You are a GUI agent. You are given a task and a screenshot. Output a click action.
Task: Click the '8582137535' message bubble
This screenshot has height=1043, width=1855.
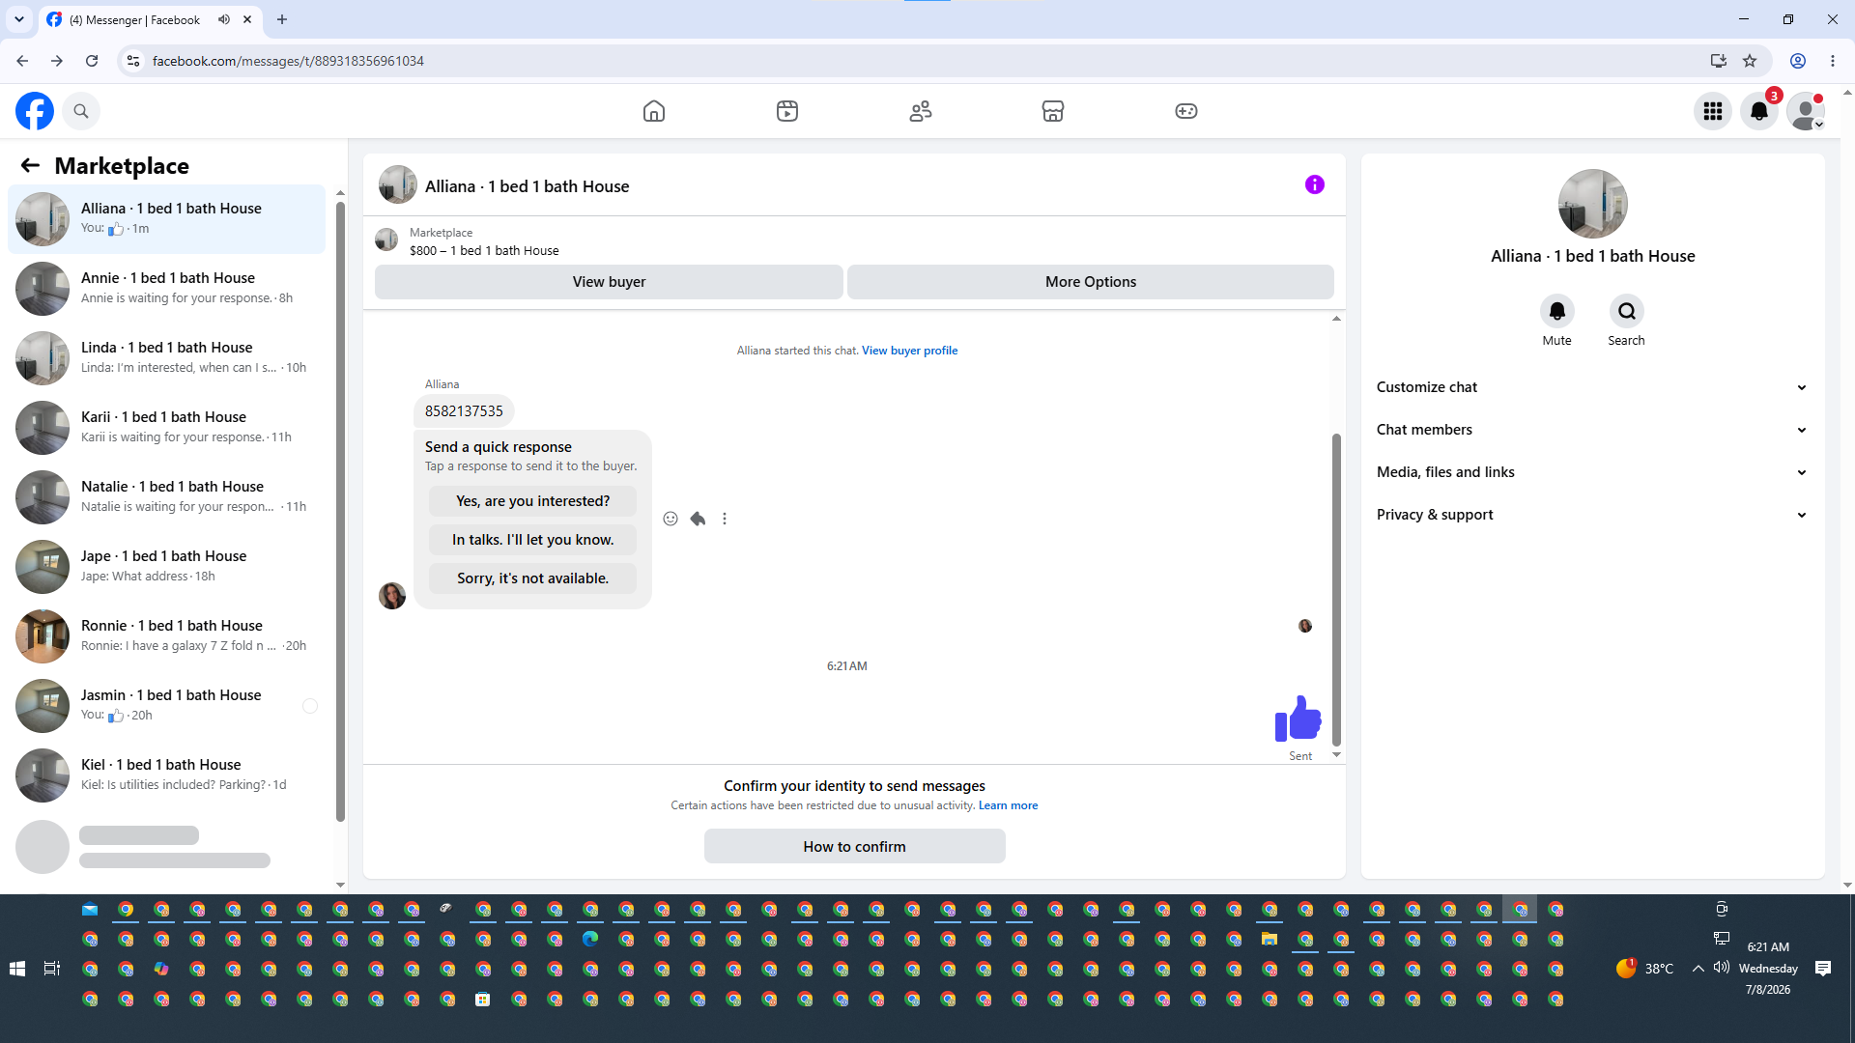pyautogui.click(x=464, y=411)
